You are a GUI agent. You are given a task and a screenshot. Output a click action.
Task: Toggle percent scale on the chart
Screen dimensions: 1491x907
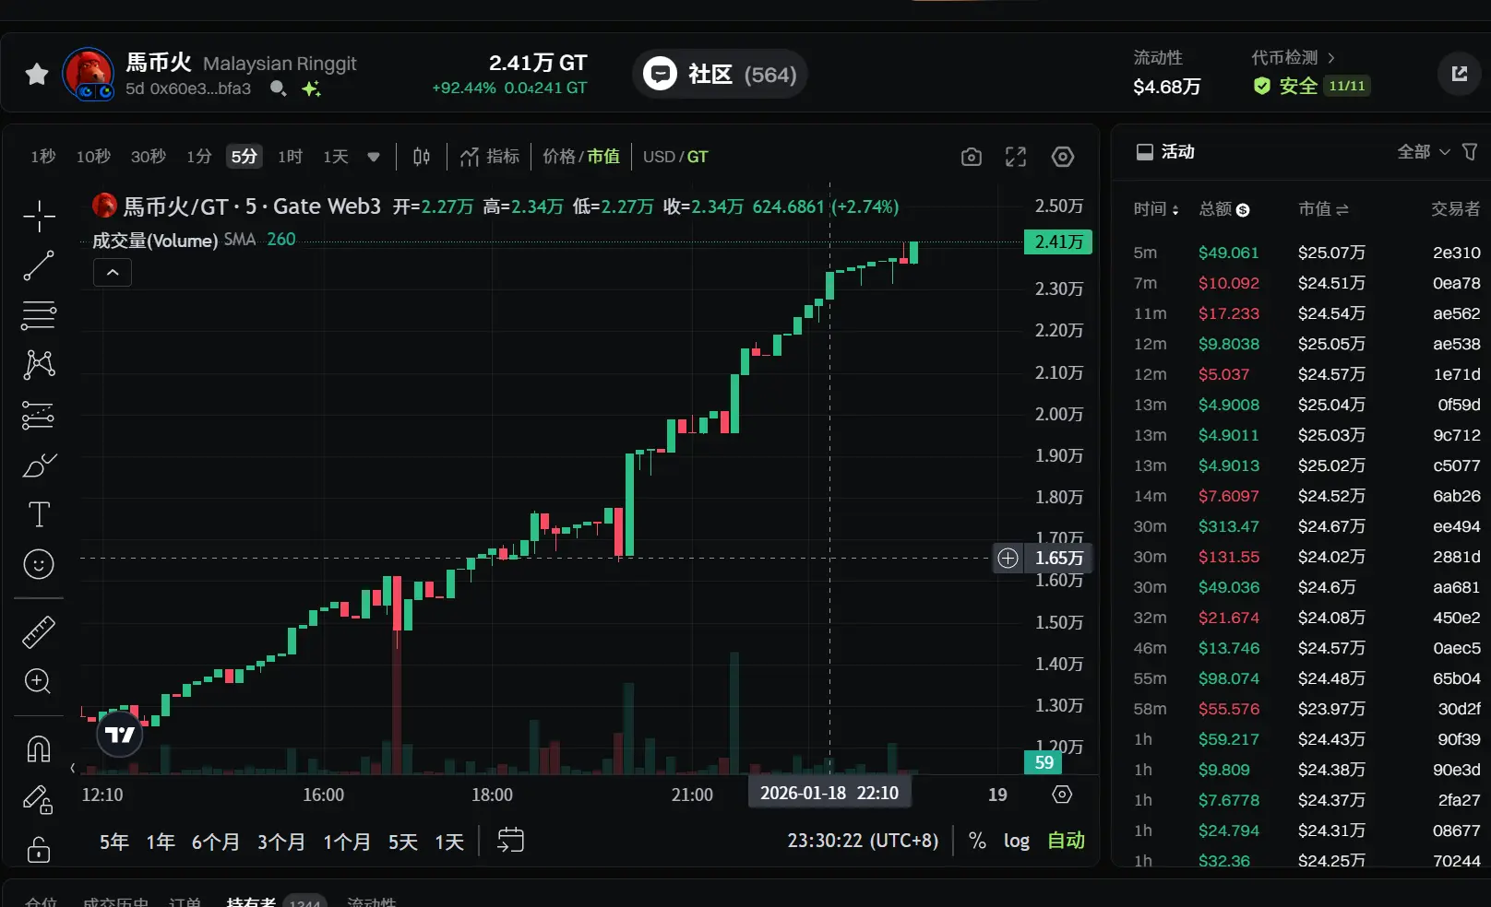[977, 841]
